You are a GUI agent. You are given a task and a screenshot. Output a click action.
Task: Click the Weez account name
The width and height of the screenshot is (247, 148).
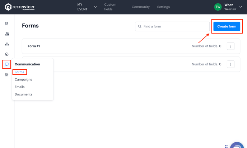(x=229, y=5)
